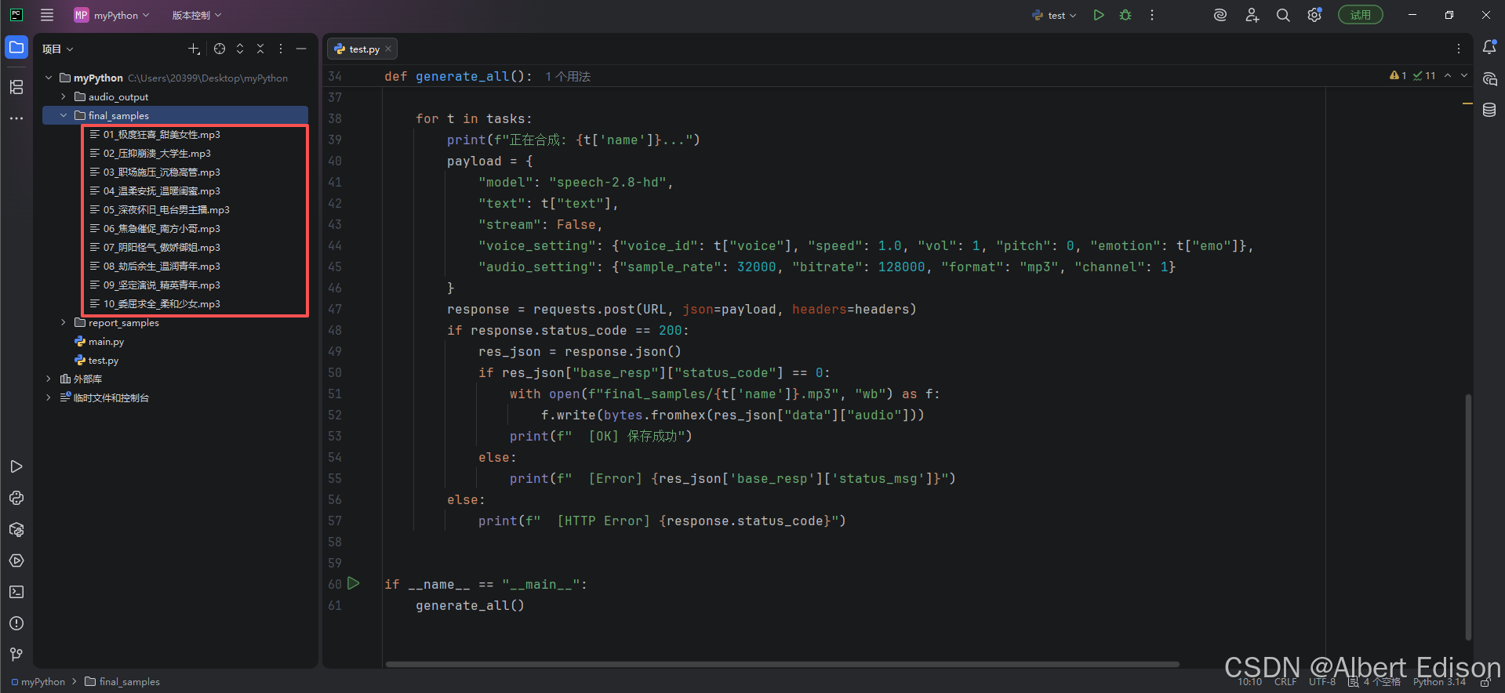
Task: Click final_samples breadcrumb in status bar
Action: tap(122, 682)
